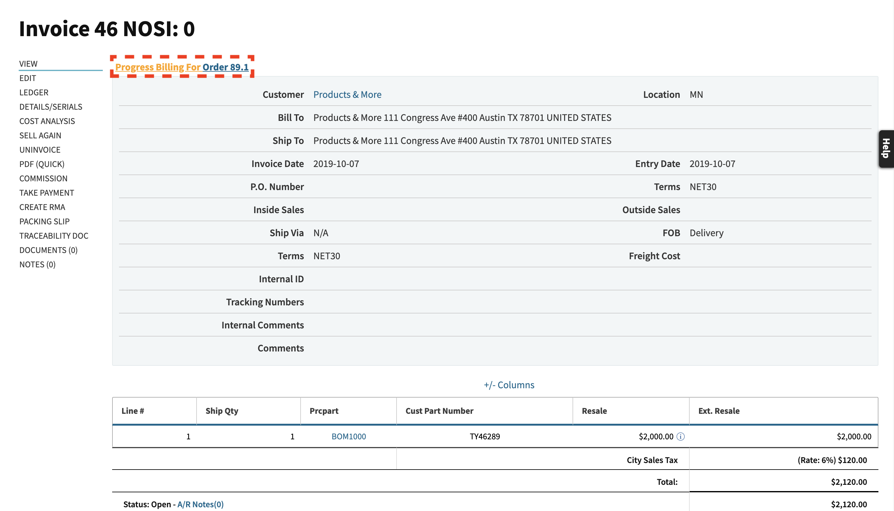Click DETAILS/SERIALS sidebar item

point(51,106)
